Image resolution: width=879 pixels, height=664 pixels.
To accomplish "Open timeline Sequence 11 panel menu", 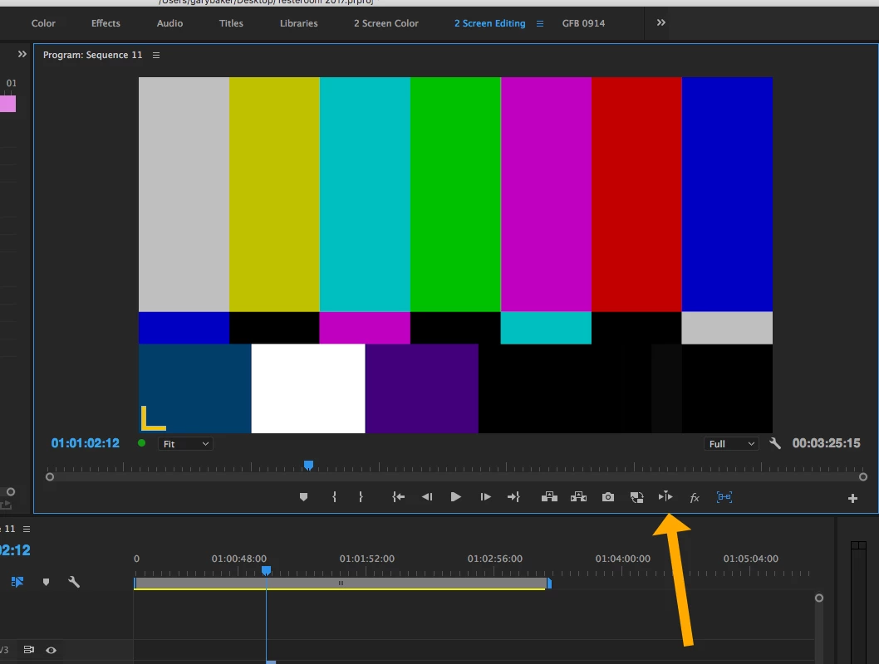I will 27,529.
